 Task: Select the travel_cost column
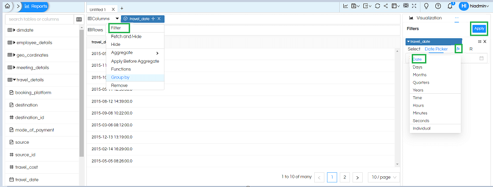(27, 167)
